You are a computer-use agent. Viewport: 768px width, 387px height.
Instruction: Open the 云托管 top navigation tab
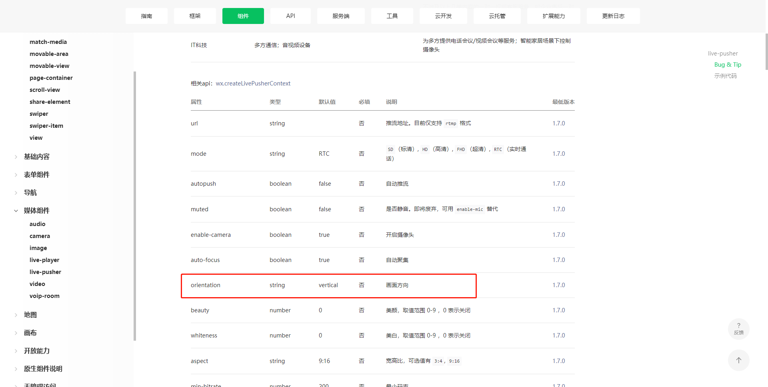497,16
